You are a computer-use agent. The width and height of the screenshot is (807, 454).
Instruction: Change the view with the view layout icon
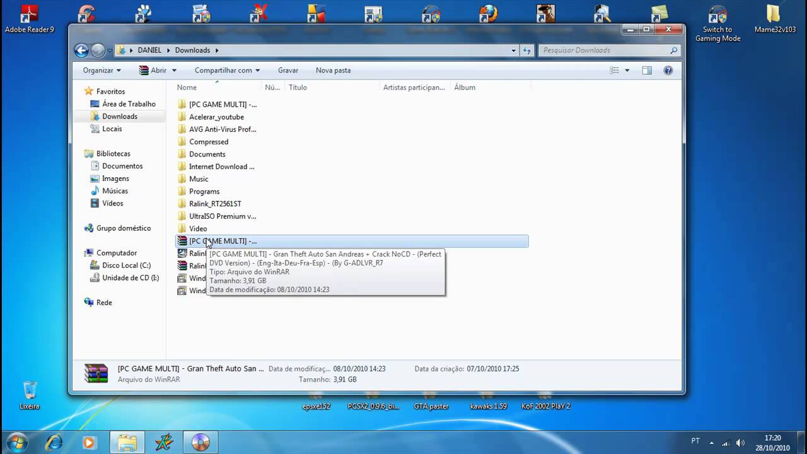click(x=614, y=71)
